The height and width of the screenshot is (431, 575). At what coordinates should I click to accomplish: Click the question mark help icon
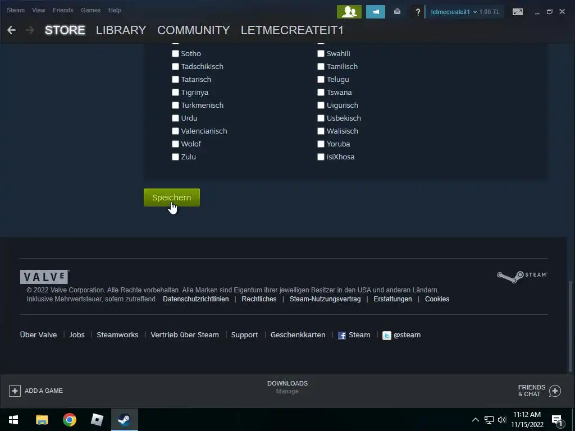point(418,12)
